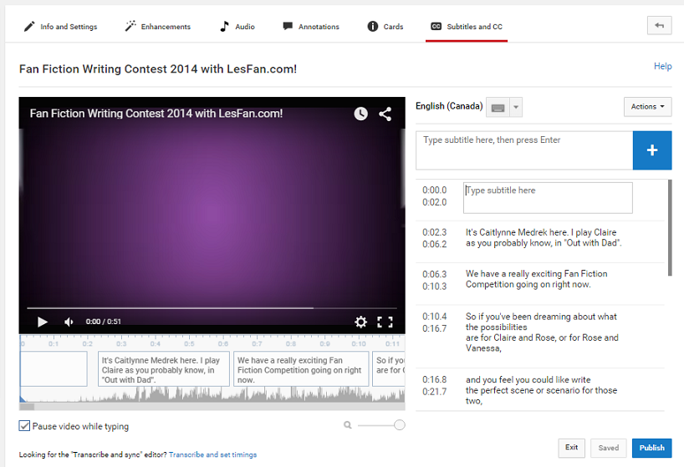Image resolution: width=684 pixels, height=467 pixels.
Task: Click the 0:16.8 start timestamp
Action: pos(435,380)
